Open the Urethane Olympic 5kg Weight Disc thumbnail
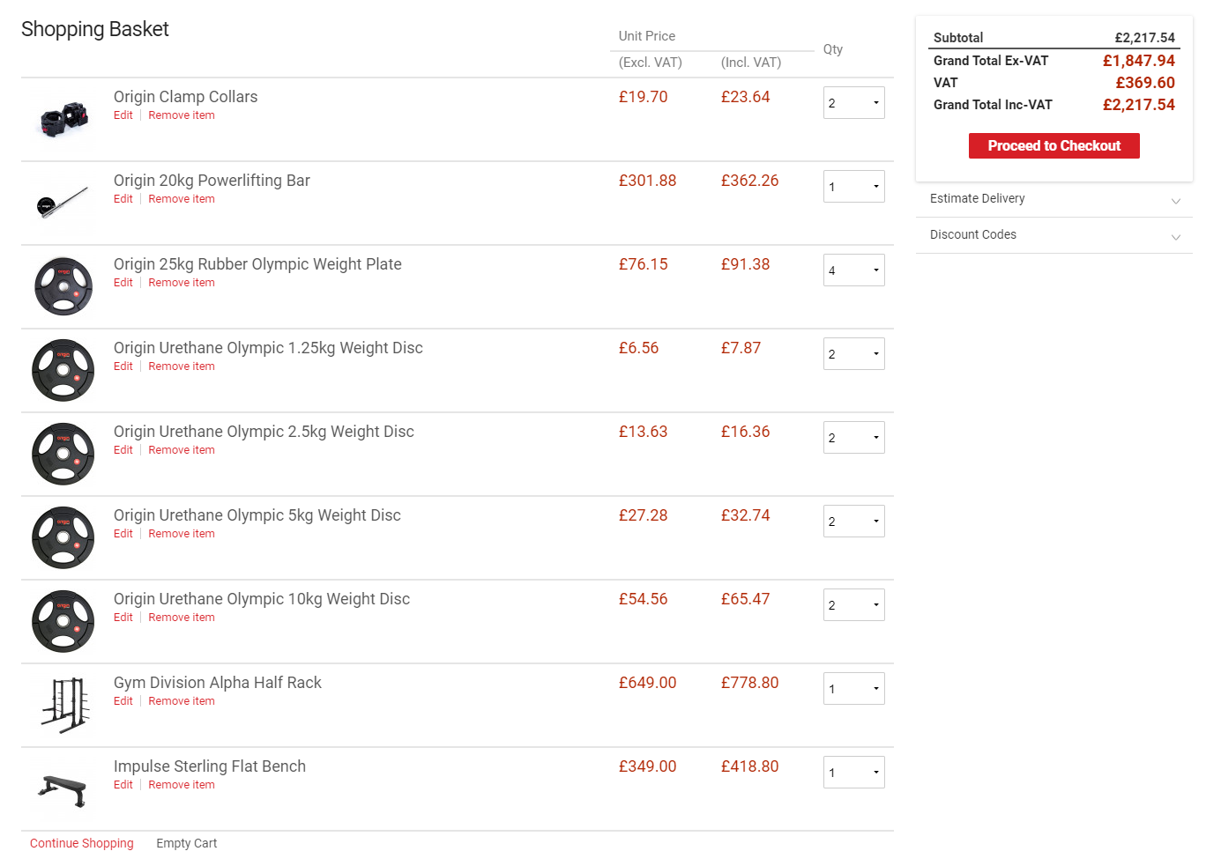1221x866 pixels. click(63, 538)
